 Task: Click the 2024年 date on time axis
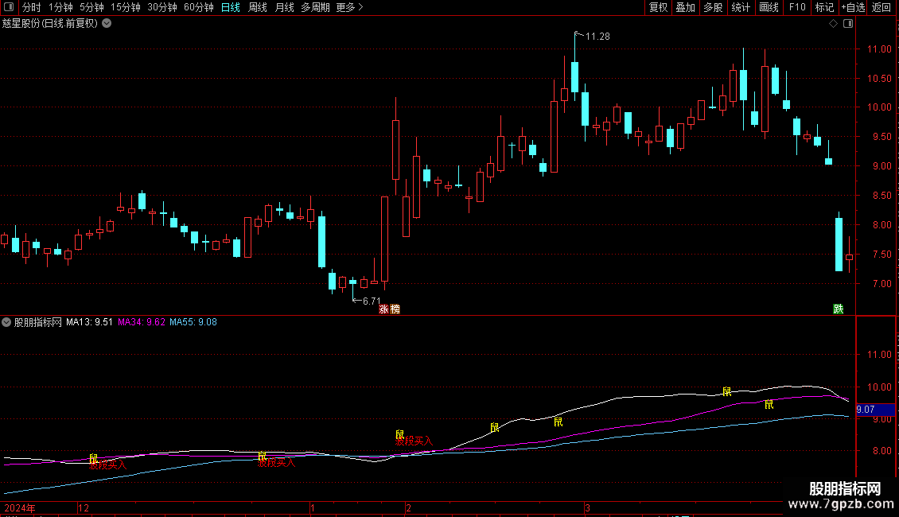20,508
